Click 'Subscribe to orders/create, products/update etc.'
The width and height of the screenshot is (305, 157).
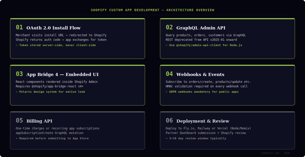coord(208,82)
